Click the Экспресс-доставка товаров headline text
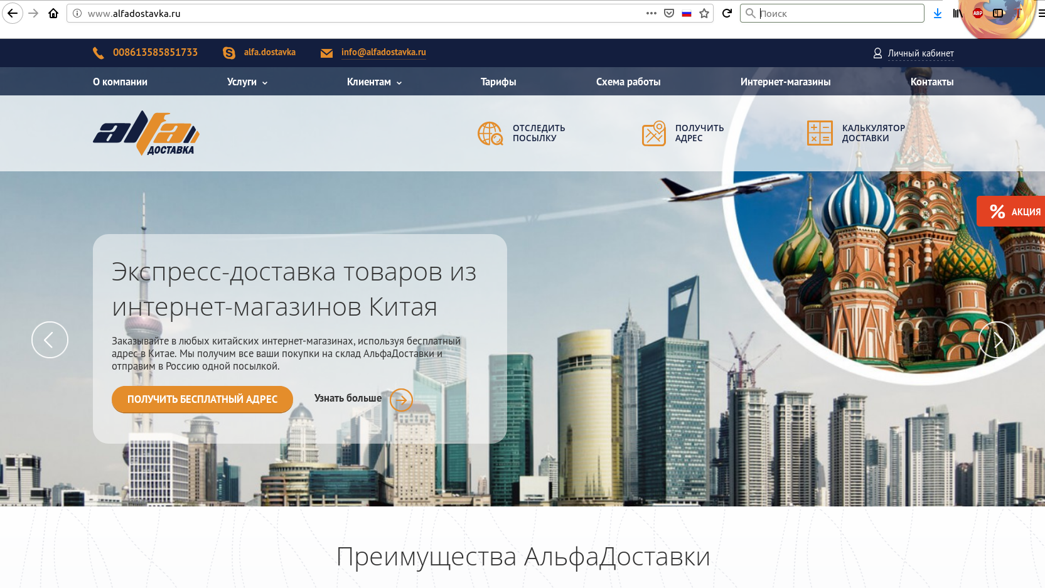Screen dimensions: 1045x588 tap(294, 289)
